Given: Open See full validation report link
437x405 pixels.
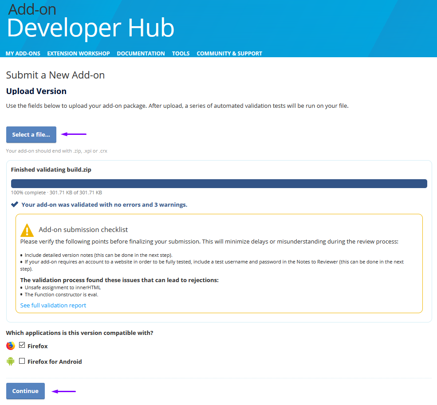Looking at the screenshot, I should point(53,306).
